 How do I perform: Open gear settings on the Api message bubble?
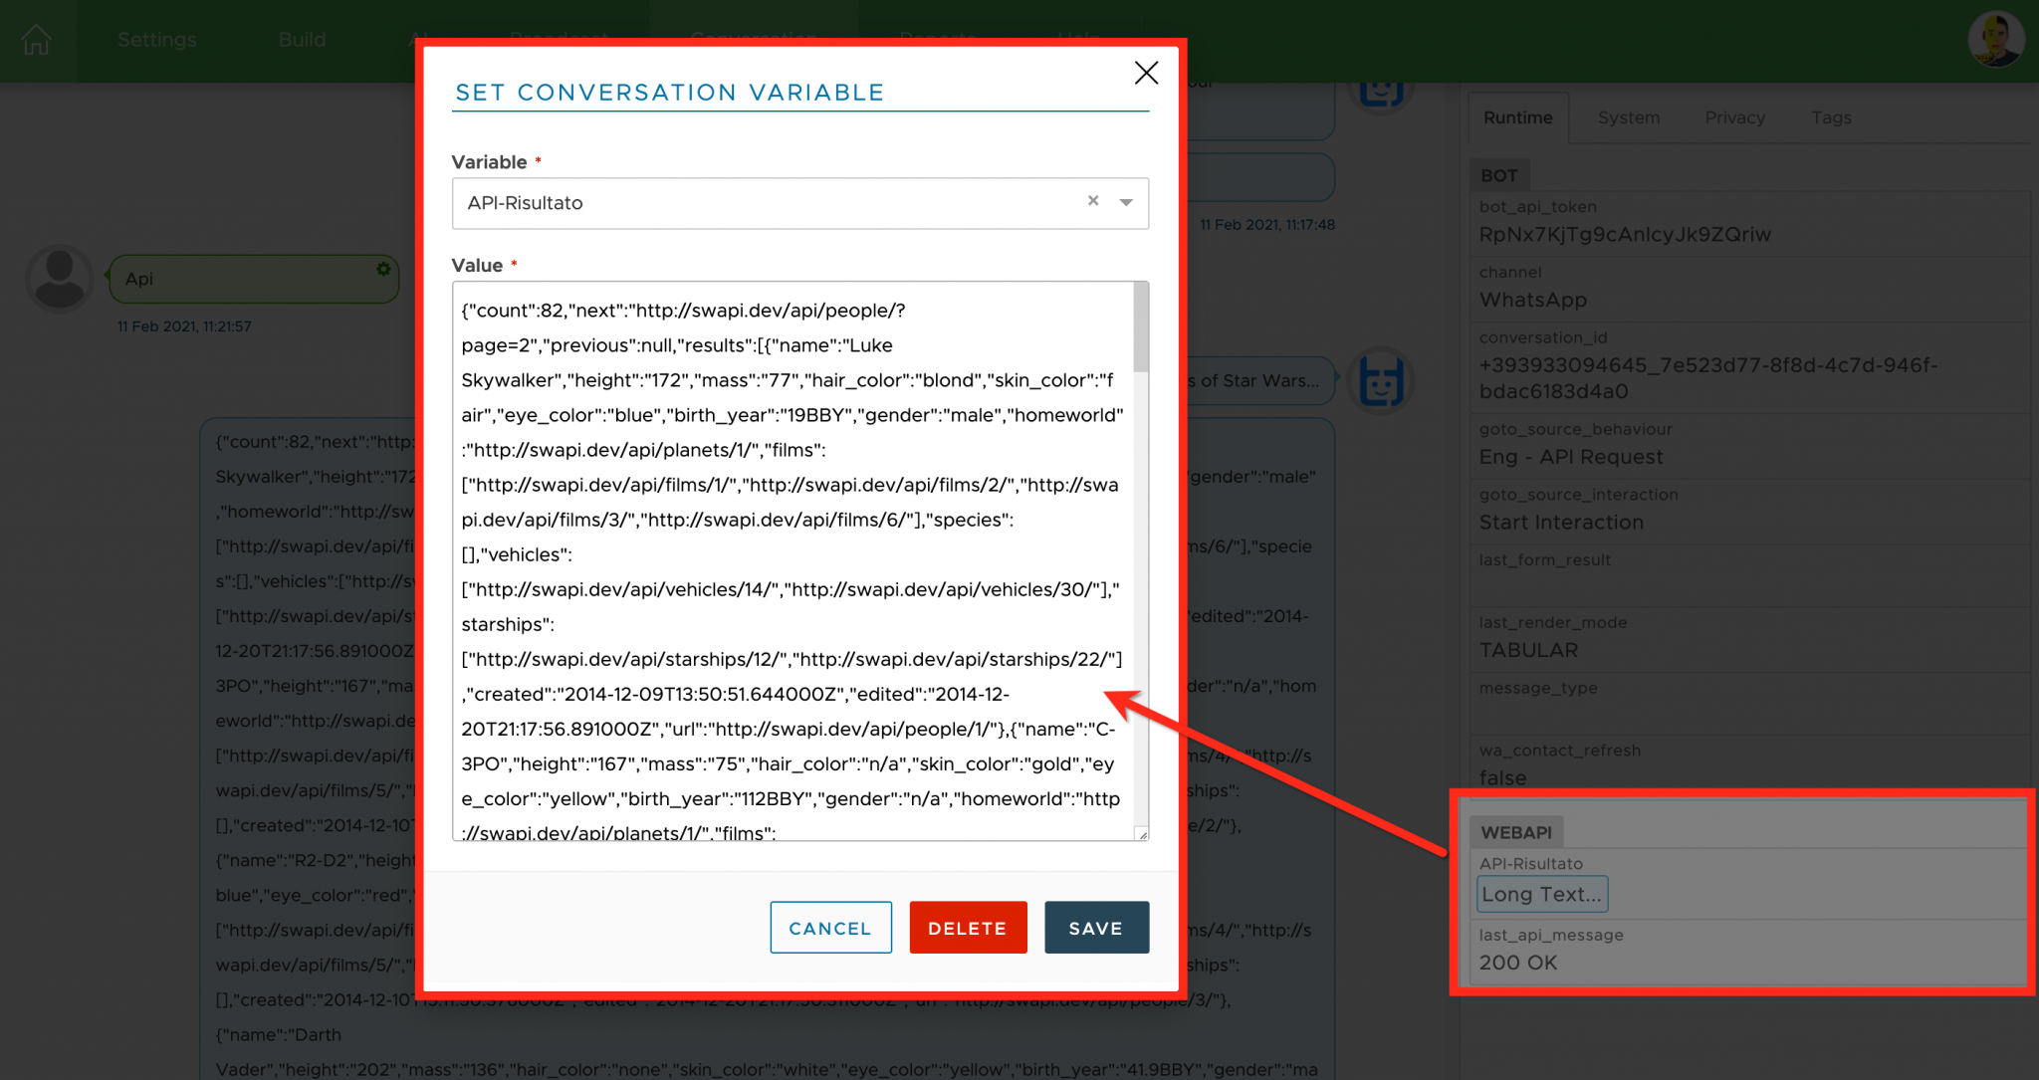[x=381, y=269]
